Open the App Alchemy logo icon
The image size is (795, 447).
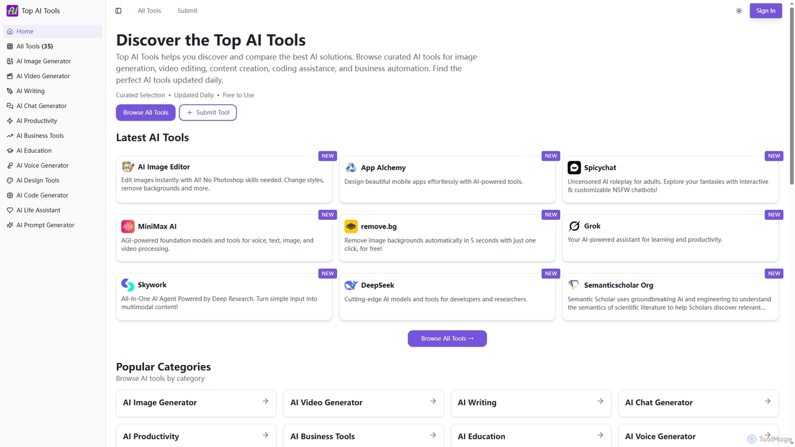coord(351,168)
